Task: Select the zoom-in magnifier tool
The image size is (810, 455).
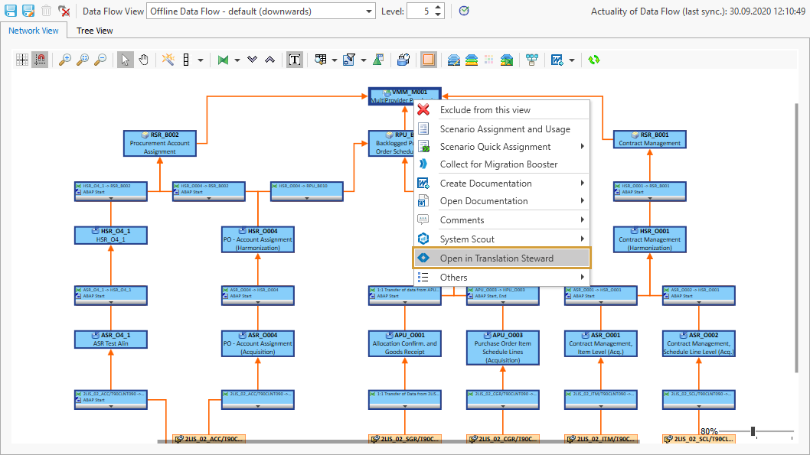Action: point(65,59)
